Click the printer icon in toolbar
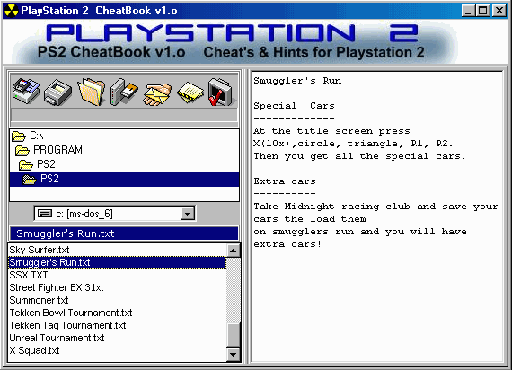512x370 pixels. (58, 92)
